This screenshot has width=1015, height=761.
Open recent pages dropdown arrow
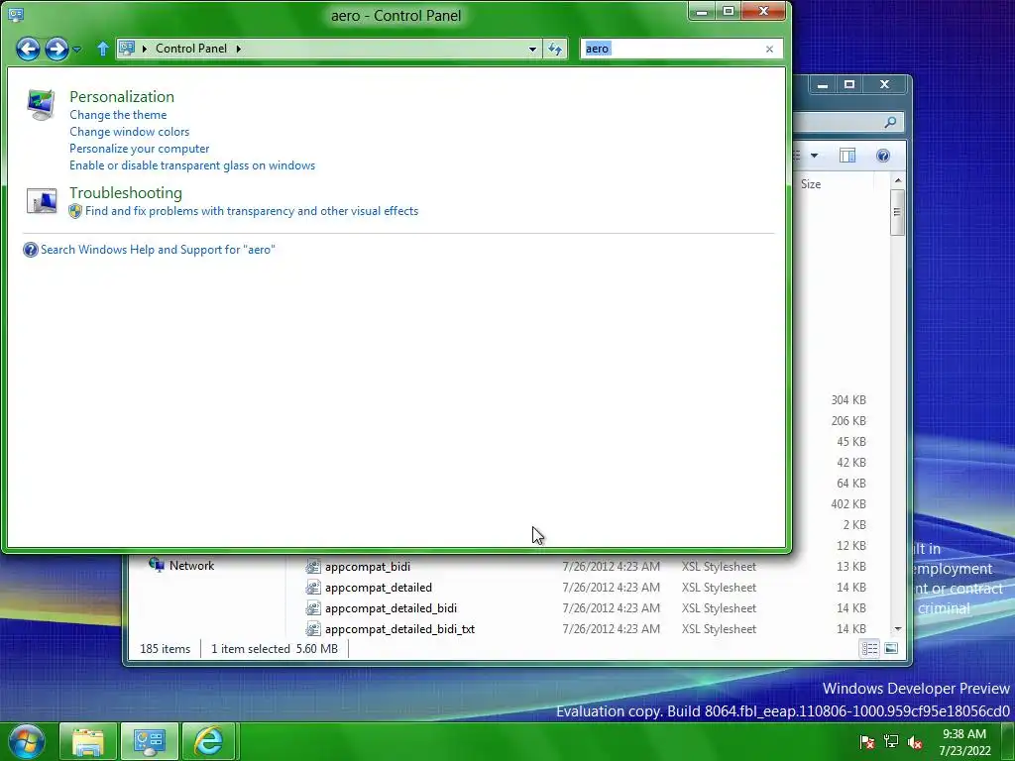pos(77,50)
